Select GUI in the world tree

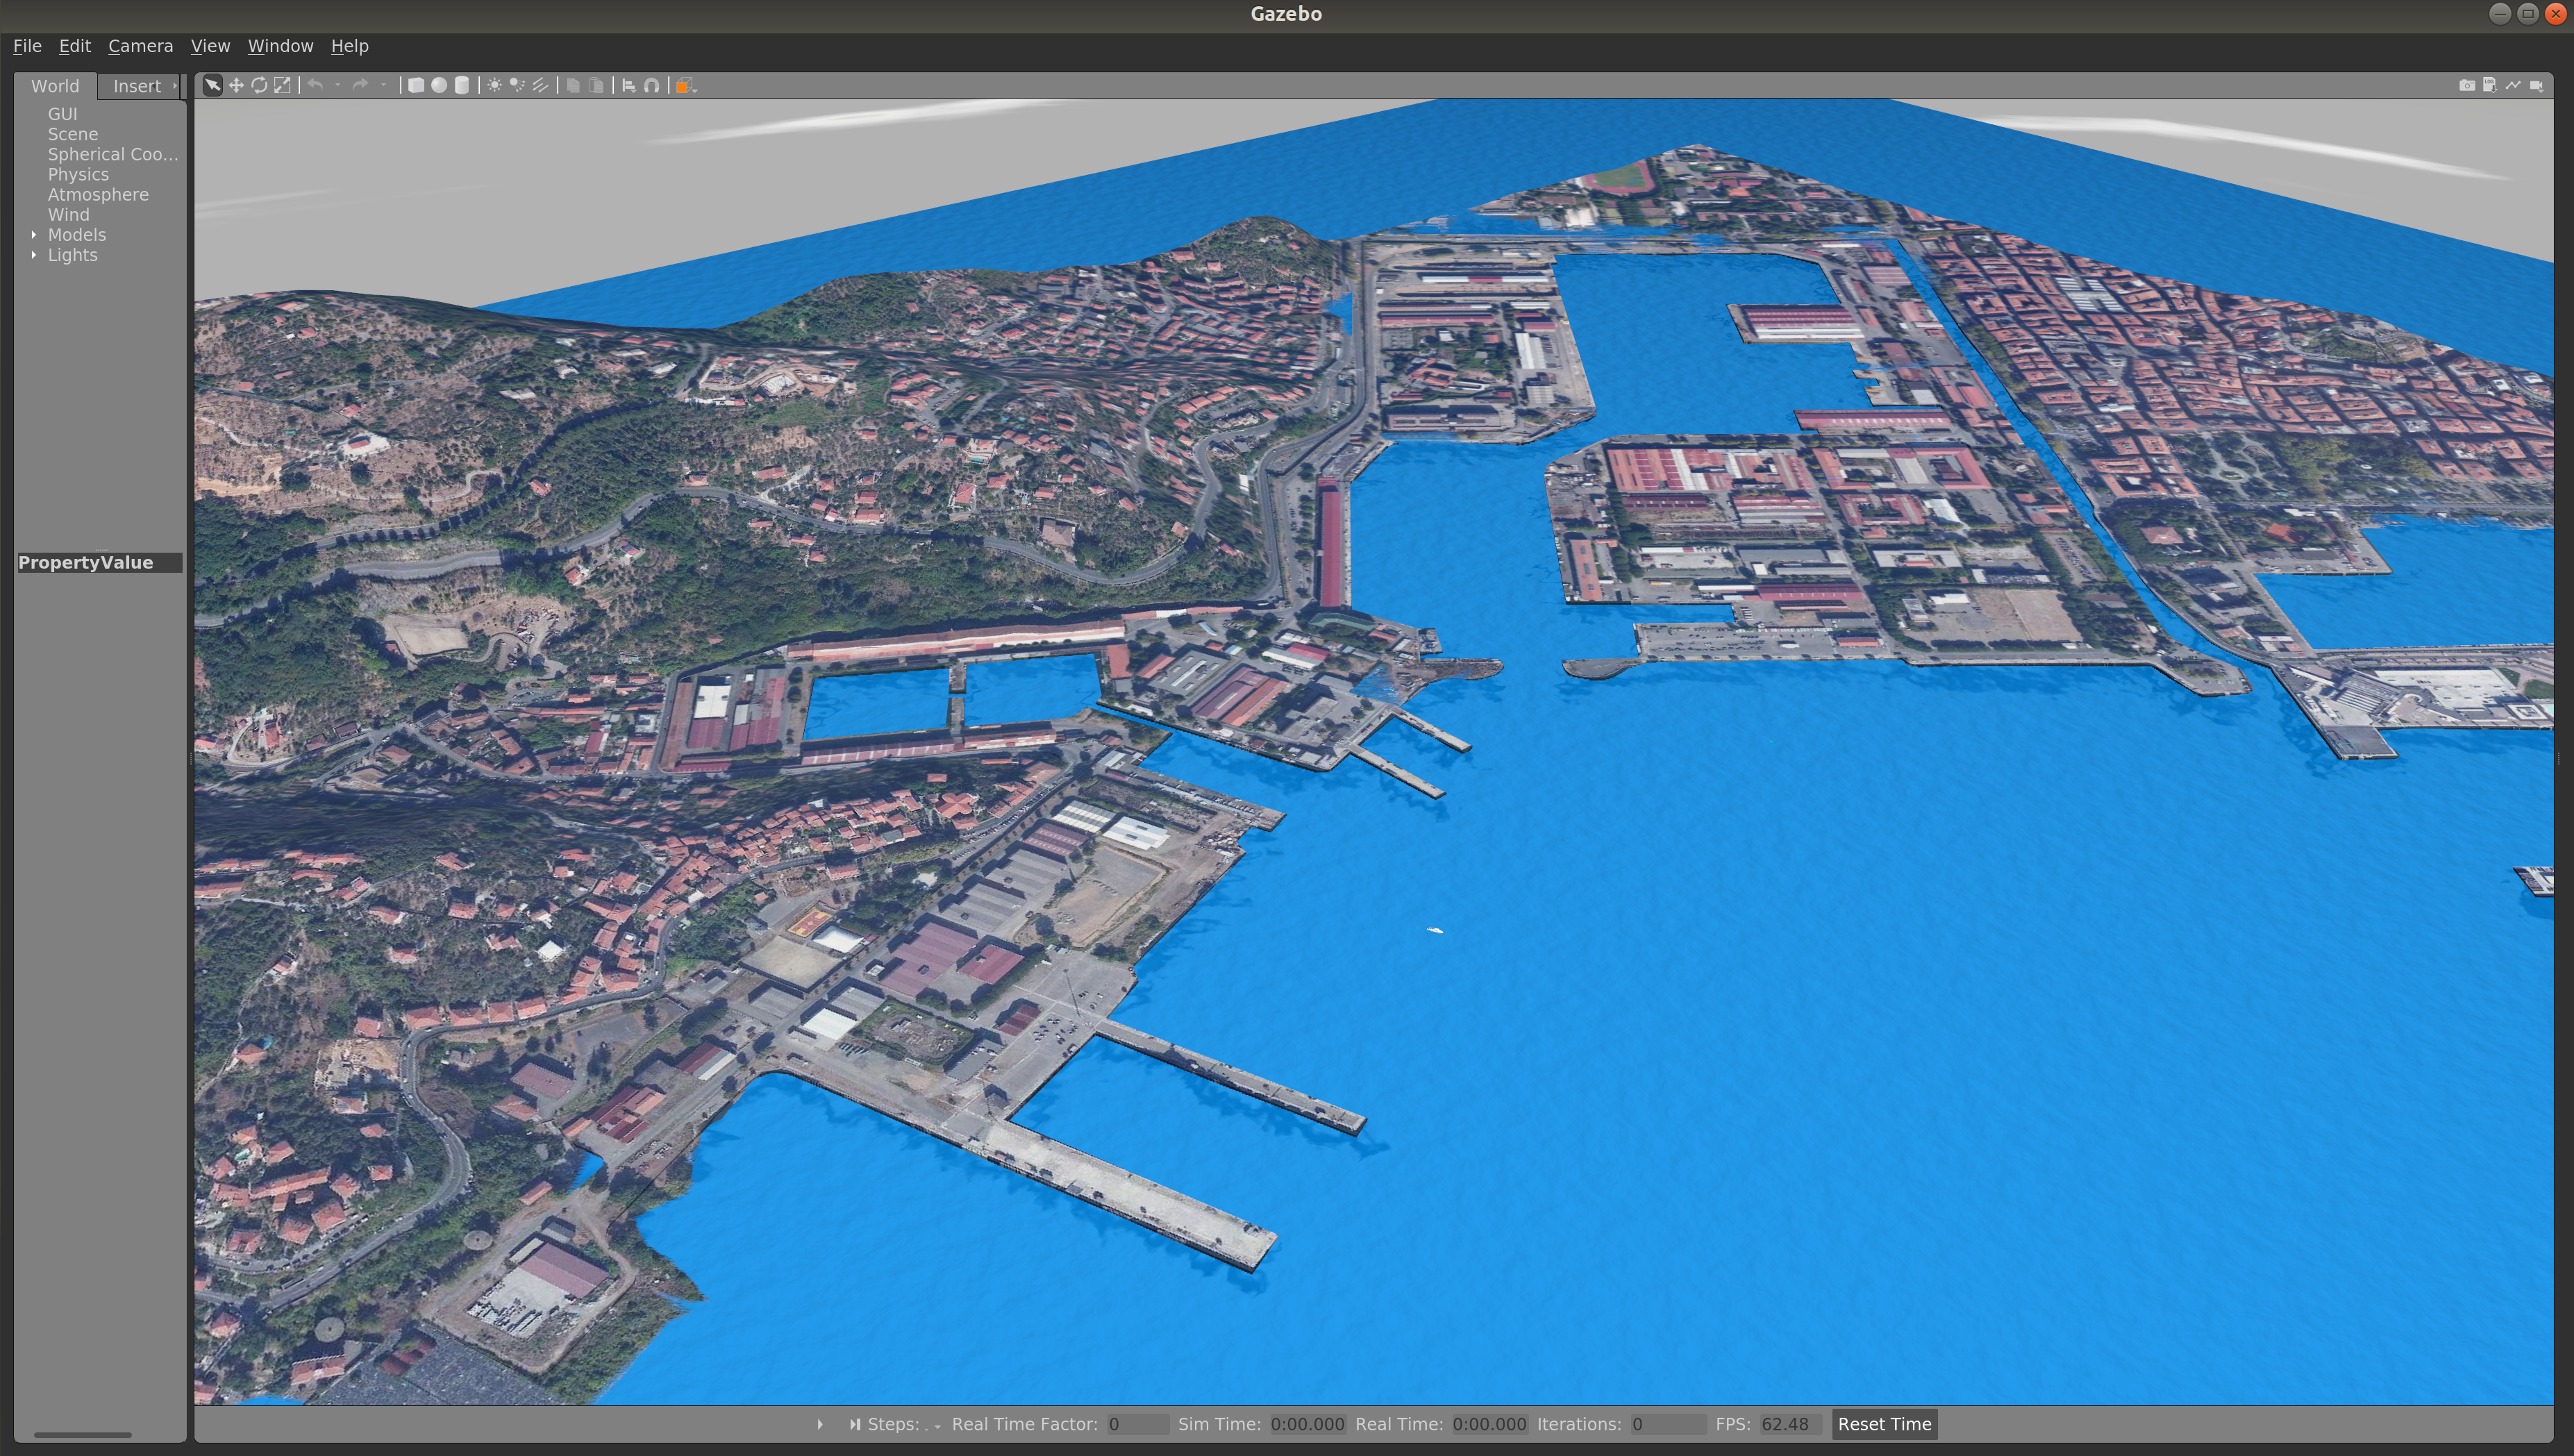pos(62,114)
